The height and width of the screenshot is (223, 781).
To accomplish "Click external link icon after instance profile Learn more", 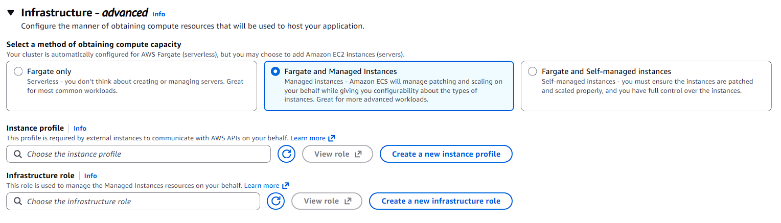I will tap(332, 138).
